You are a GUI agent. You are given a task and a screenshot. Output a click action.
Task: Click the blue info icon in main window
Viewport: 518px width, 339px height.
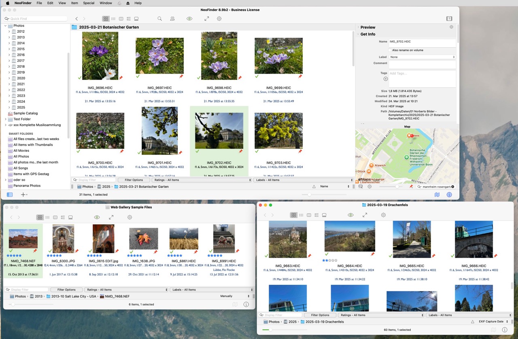449,195
